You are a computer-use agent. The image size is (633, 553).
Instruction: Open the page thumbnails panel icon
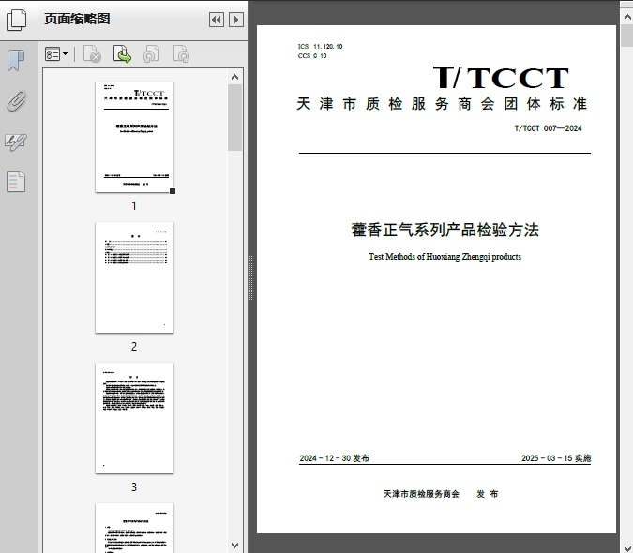pyautogui.click(x=16, y=19)
